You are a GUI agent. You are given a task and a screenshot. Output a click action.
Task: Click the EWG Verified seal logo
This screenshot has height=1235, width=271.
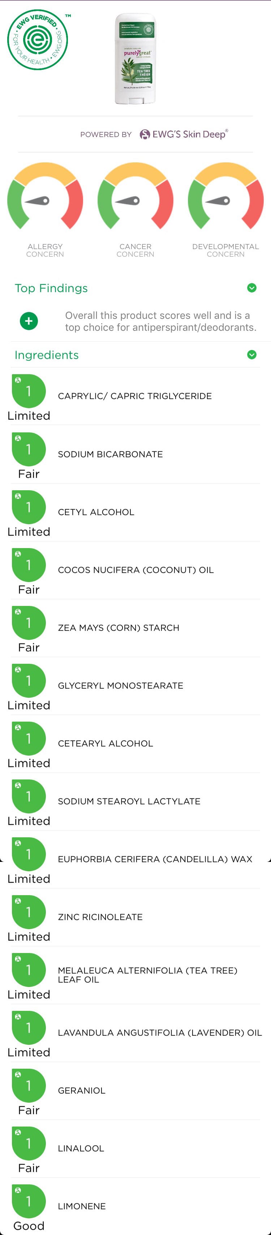(37, 40)
